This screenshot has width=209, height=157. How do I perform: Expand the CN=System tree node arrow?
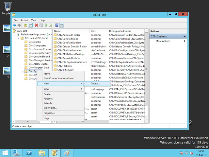point(22,71)
